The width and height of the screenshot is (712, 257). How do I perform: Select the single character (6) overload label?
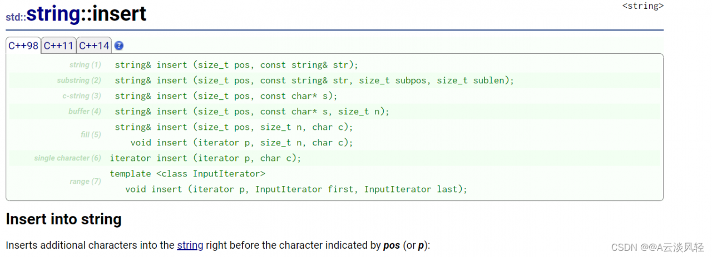(x=67, y=158)
